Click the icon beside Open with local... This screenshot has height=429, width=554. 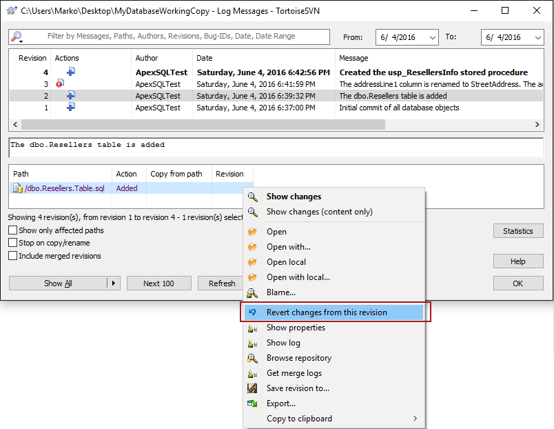252,277
